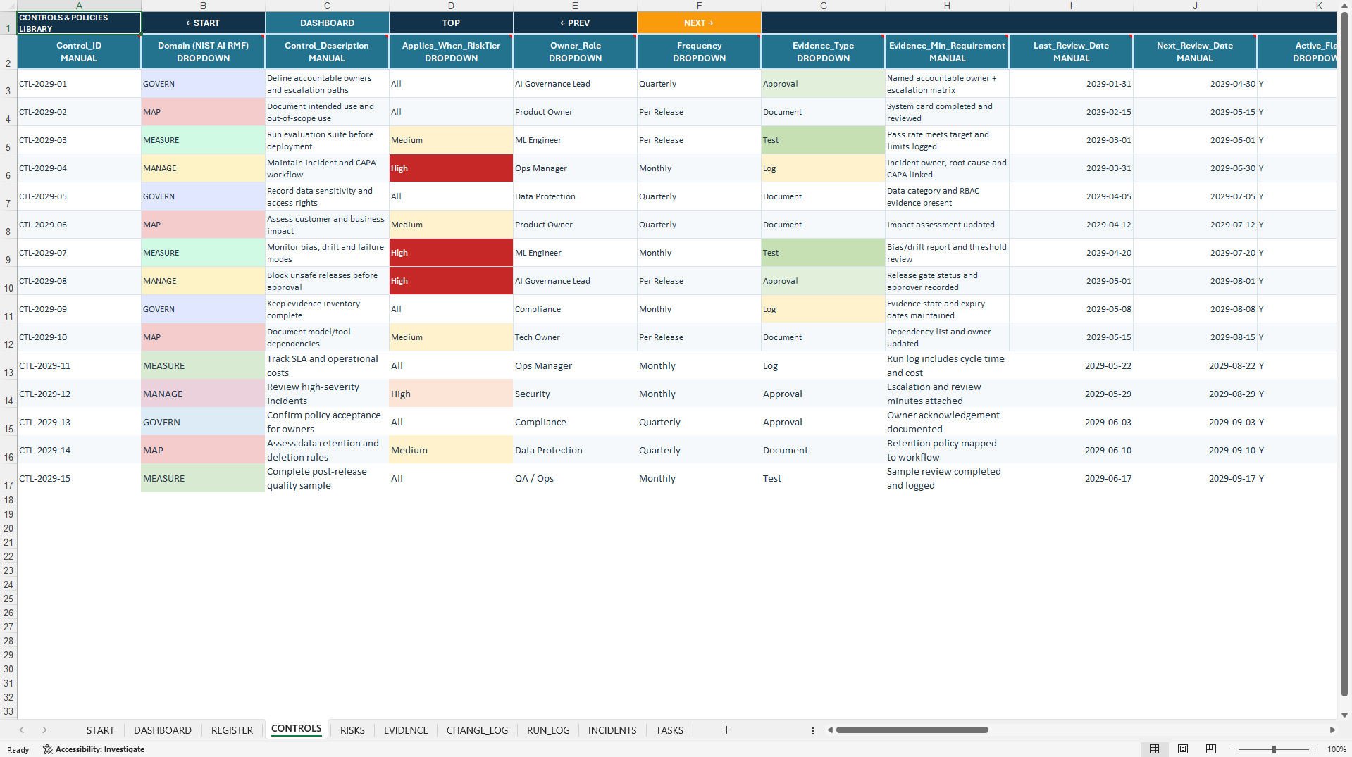Click the sheet tab options dots
Viewport: 1352px width, 757px height.
[812, 730]
